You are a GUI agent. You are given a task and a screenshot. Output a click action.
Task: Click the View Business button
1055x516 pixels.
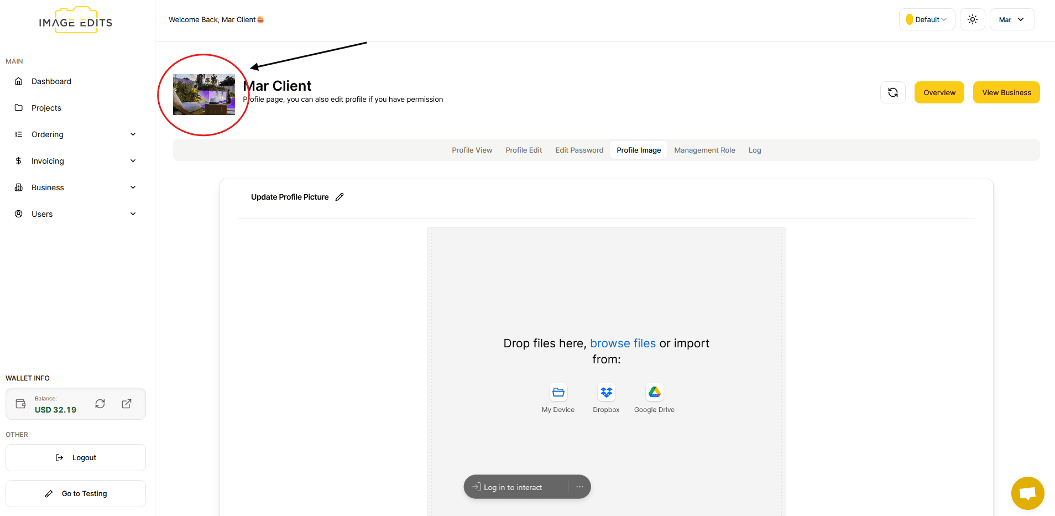coord(1006,92)
